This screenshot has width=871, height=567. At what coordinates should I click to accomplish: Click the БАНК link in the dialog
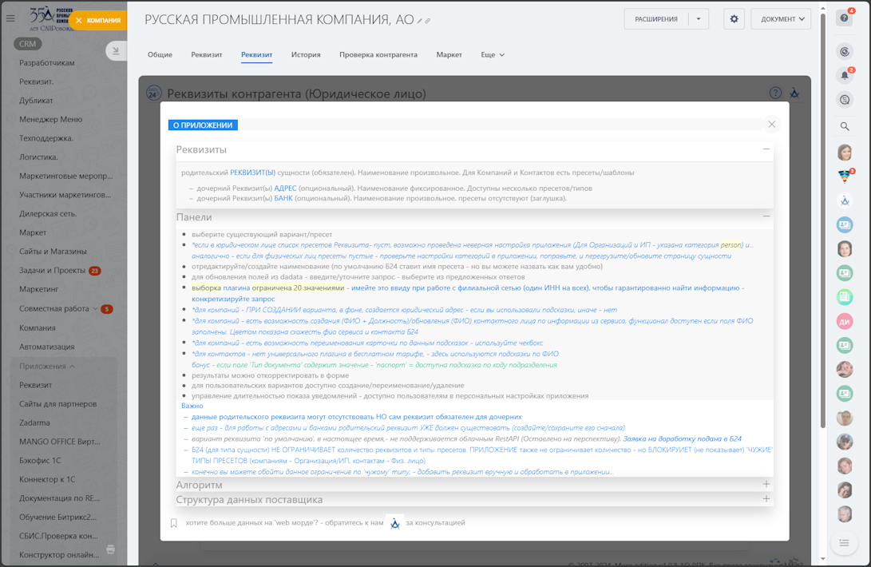point(283,198)
